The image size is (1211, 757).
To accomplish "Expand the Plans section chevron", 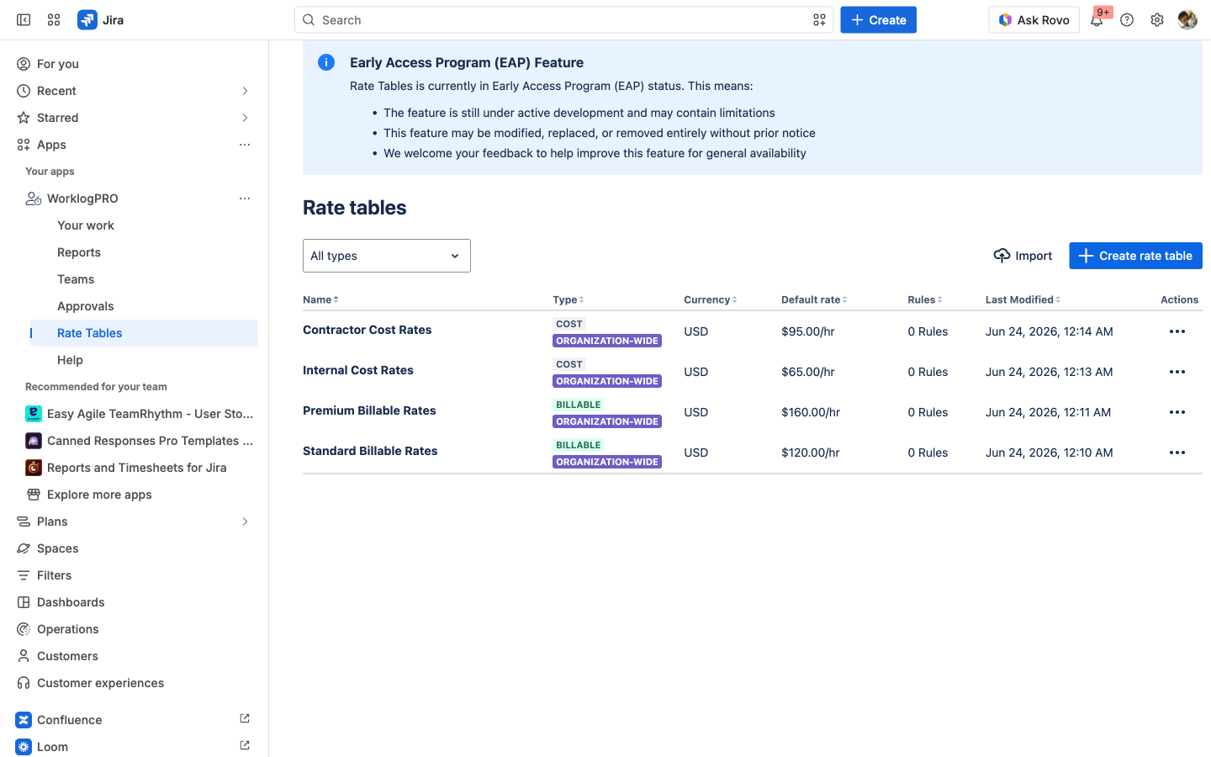I will (x=245, y=521).
